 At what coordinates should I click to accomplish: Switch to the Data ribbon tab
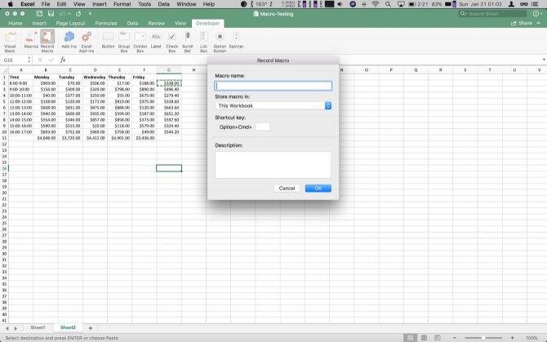132,23
